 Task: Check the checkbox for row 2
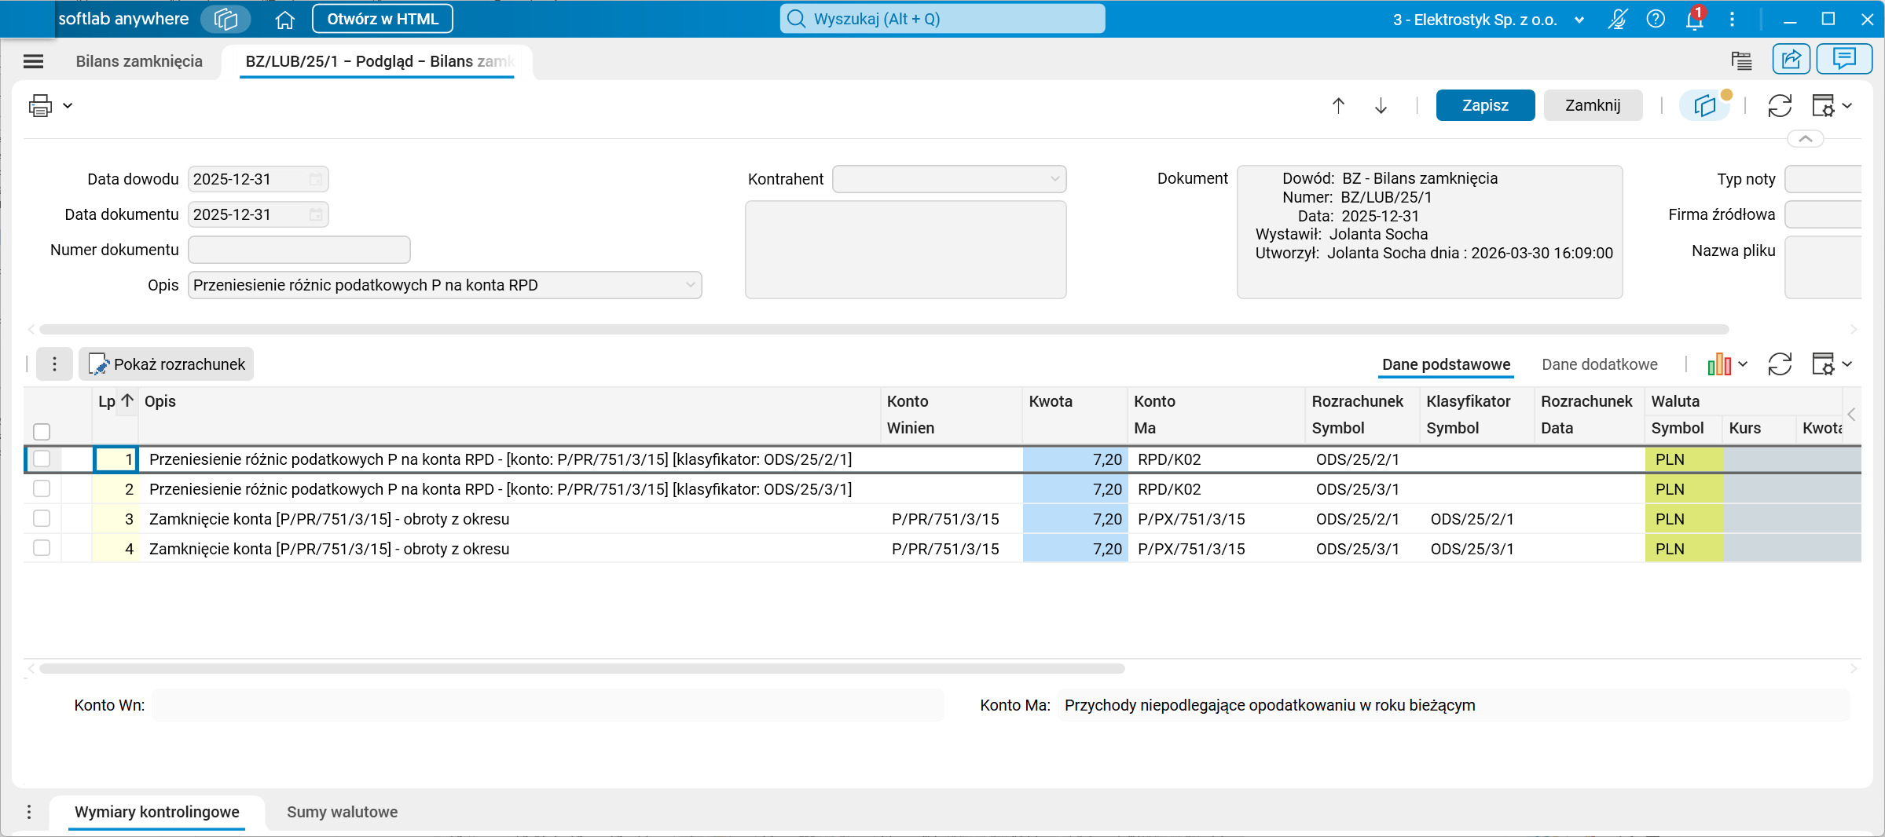pos(42,488)
